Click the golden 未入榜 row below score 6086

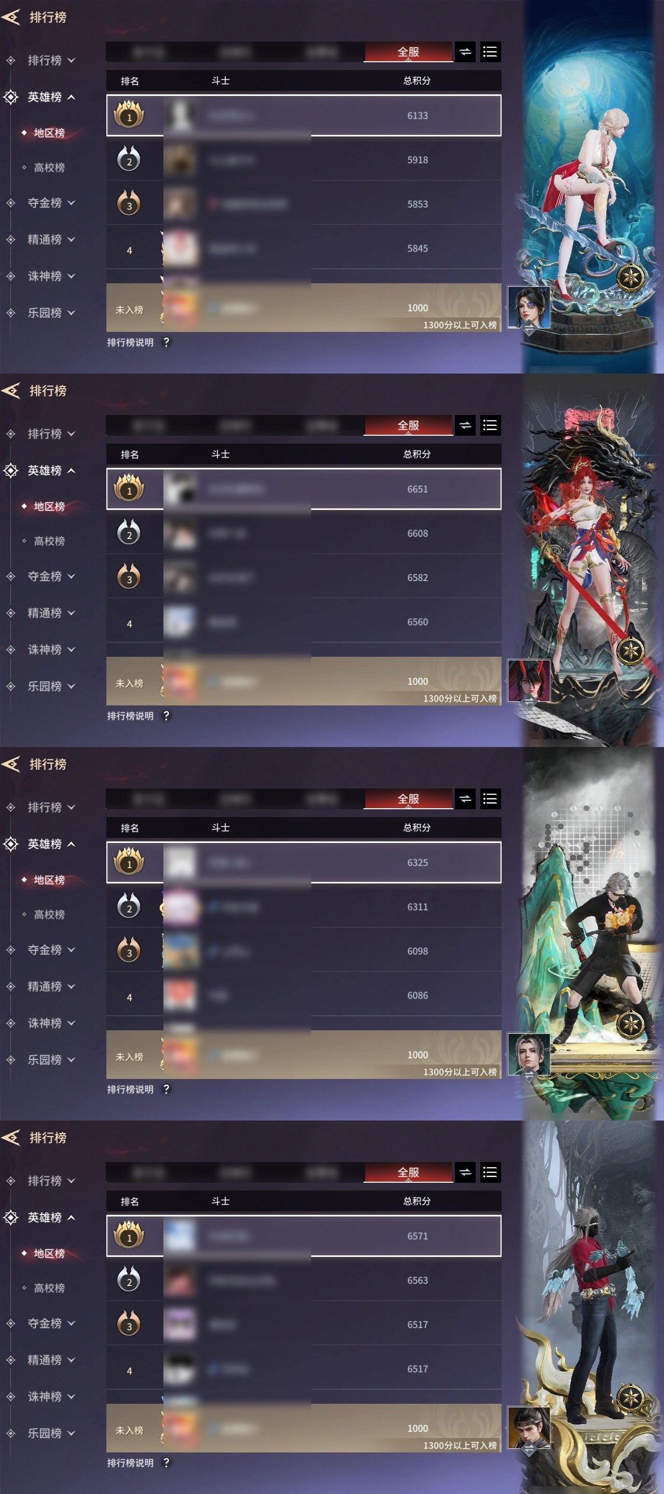(304, 1055)
